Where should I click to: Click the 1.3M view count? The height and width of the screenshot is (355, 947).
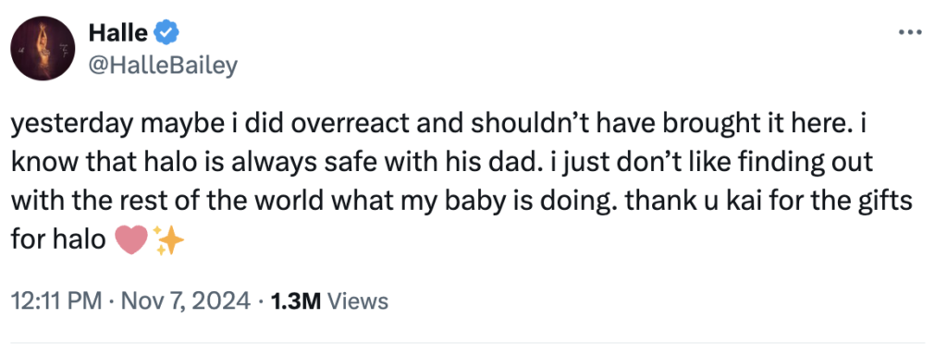(295, 300)
